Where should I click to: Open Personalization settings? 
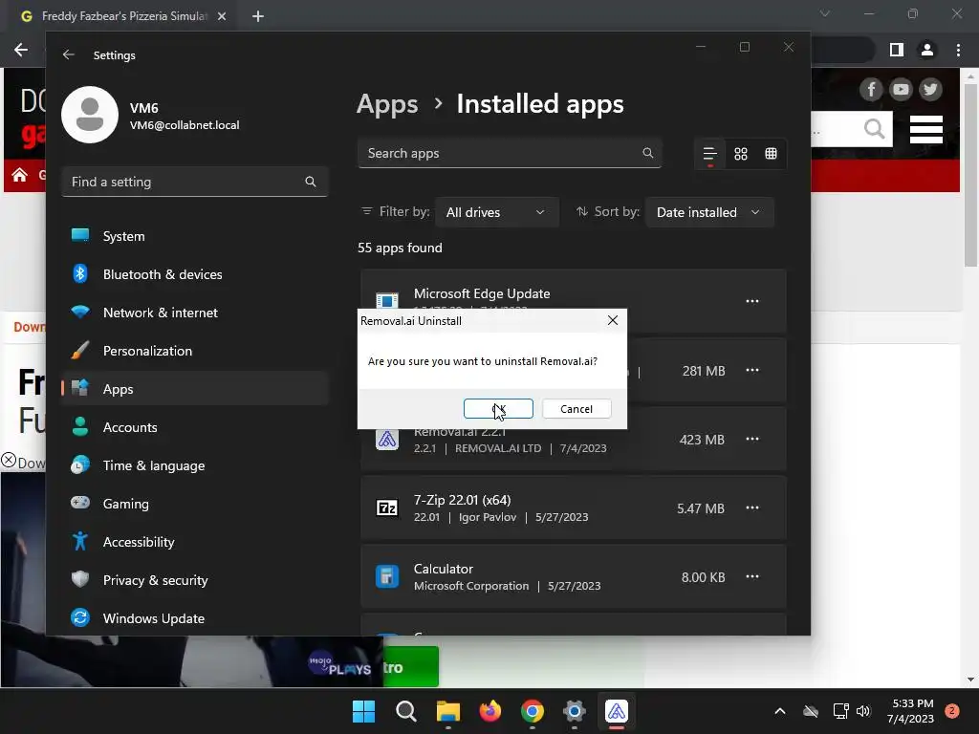(195, 351)
